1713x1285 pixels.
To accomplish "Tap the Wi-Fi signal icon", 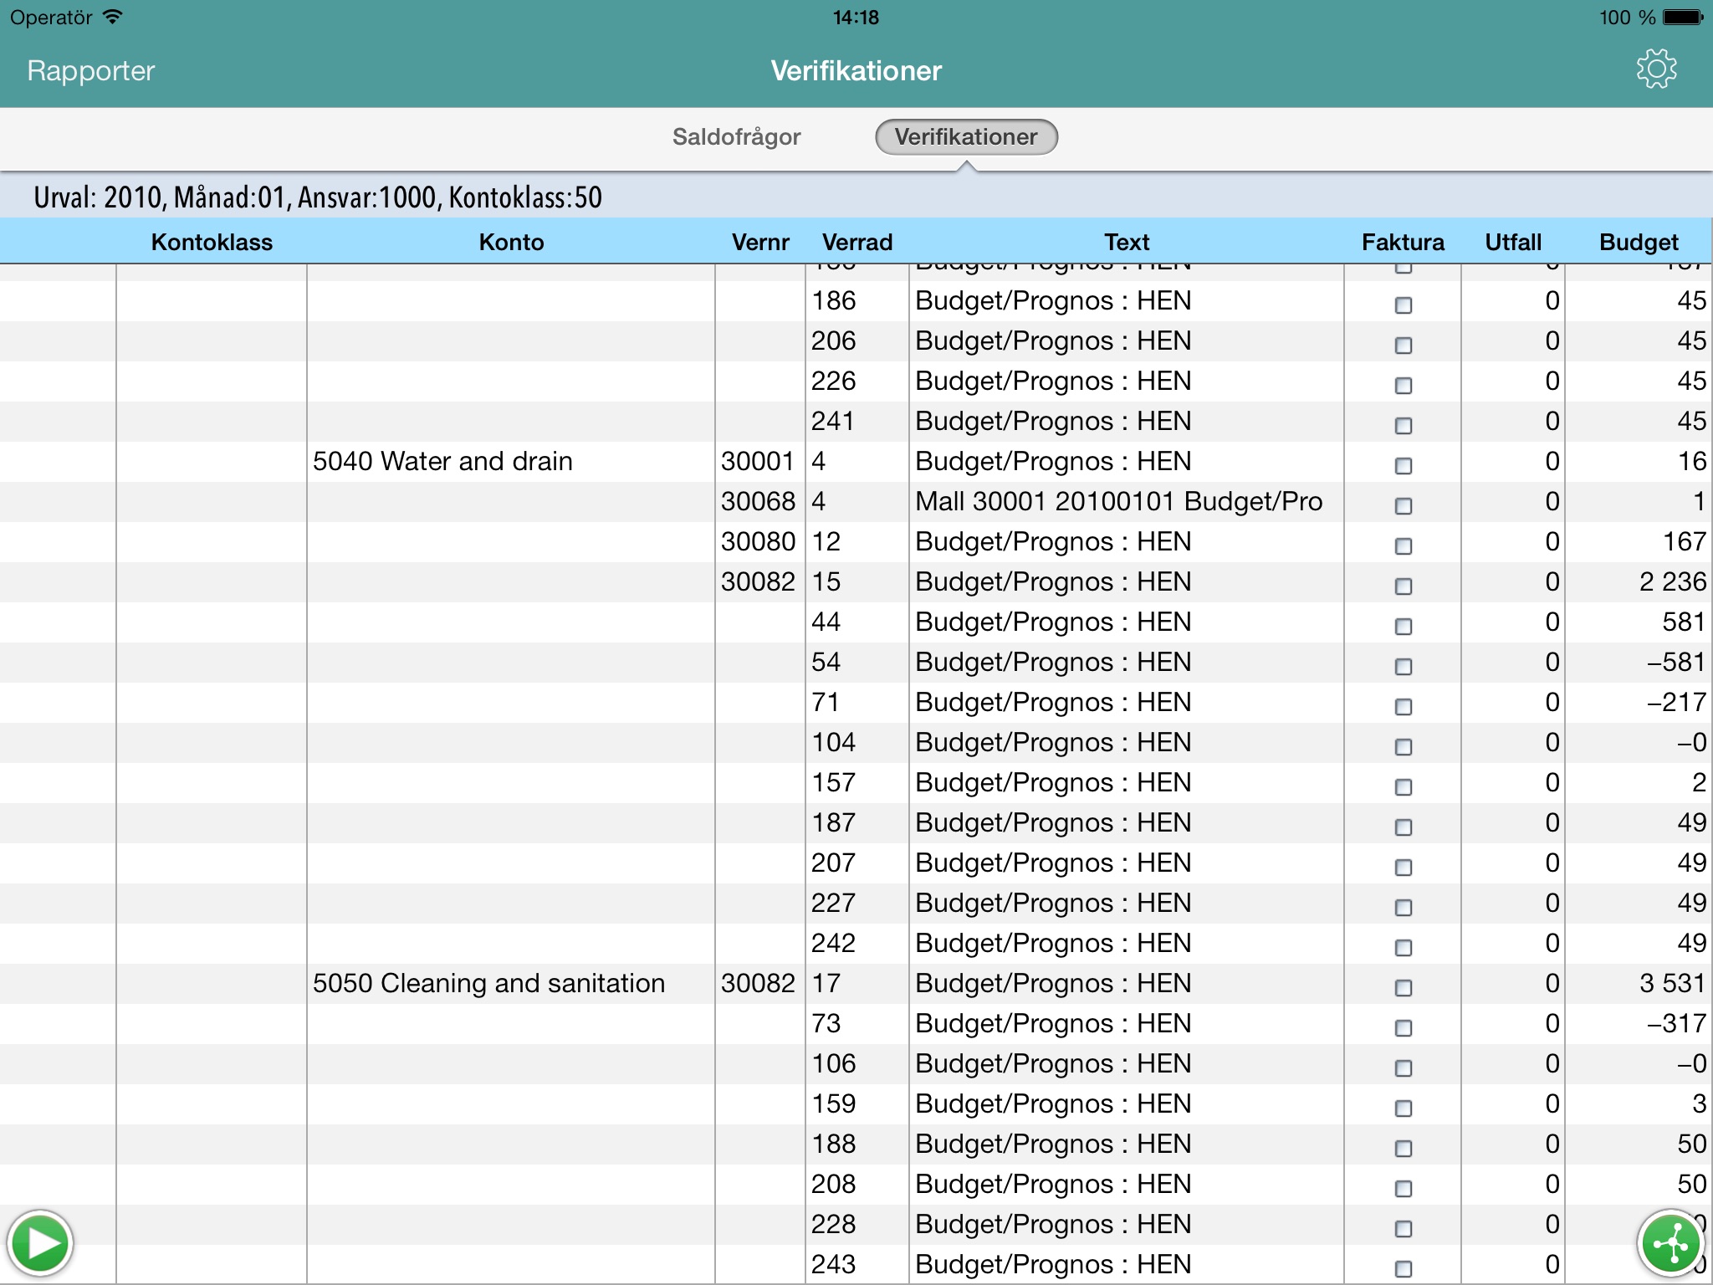I will tap(112, 16).
